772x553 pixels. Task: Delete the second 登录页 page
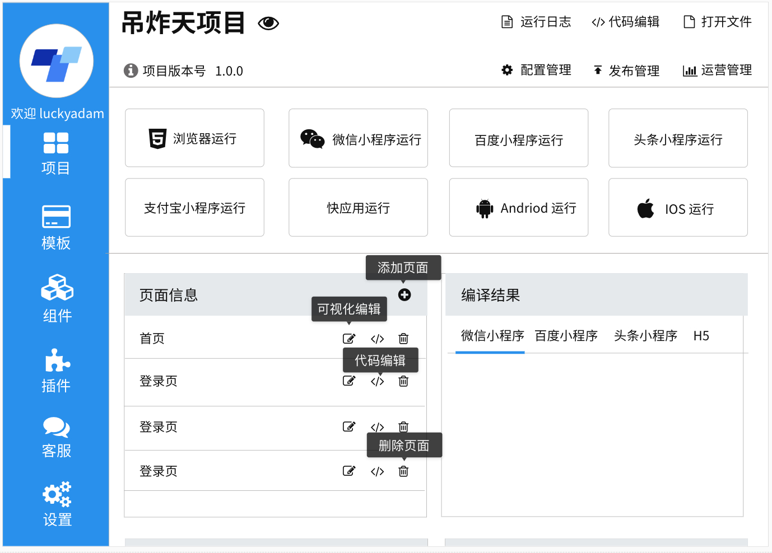tap(403, 427)
